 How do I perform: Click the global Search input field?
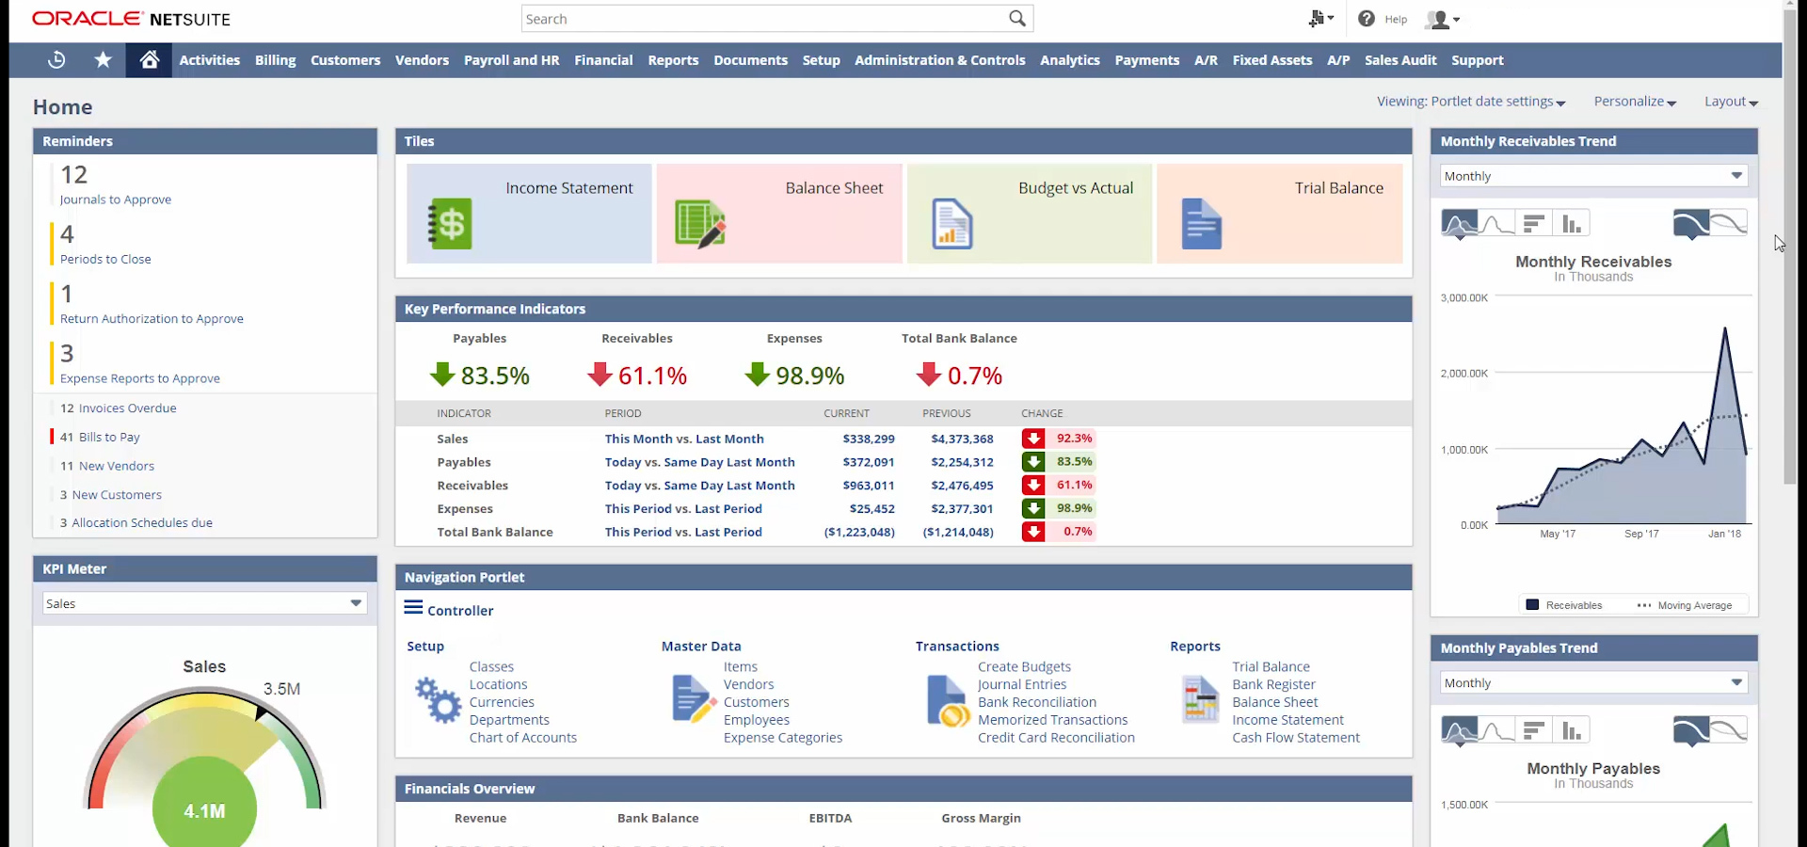[x=762, y=19]
